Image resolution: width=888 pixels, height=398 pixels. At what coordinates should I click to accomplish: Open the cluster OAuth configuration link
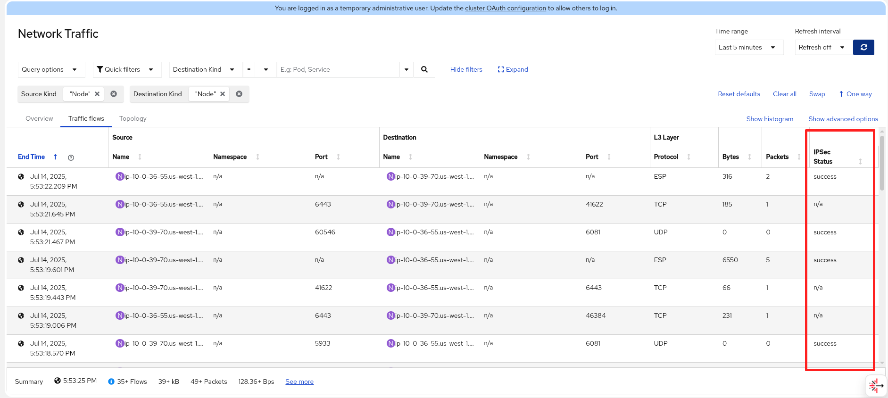click(x=505, y=8)
